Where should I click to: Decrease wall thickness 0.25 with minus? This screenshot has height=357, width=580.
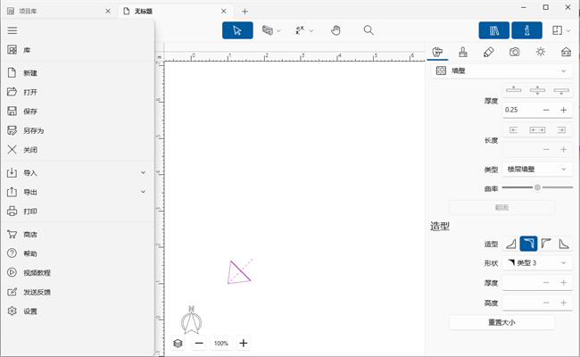[x=546, y=110]
